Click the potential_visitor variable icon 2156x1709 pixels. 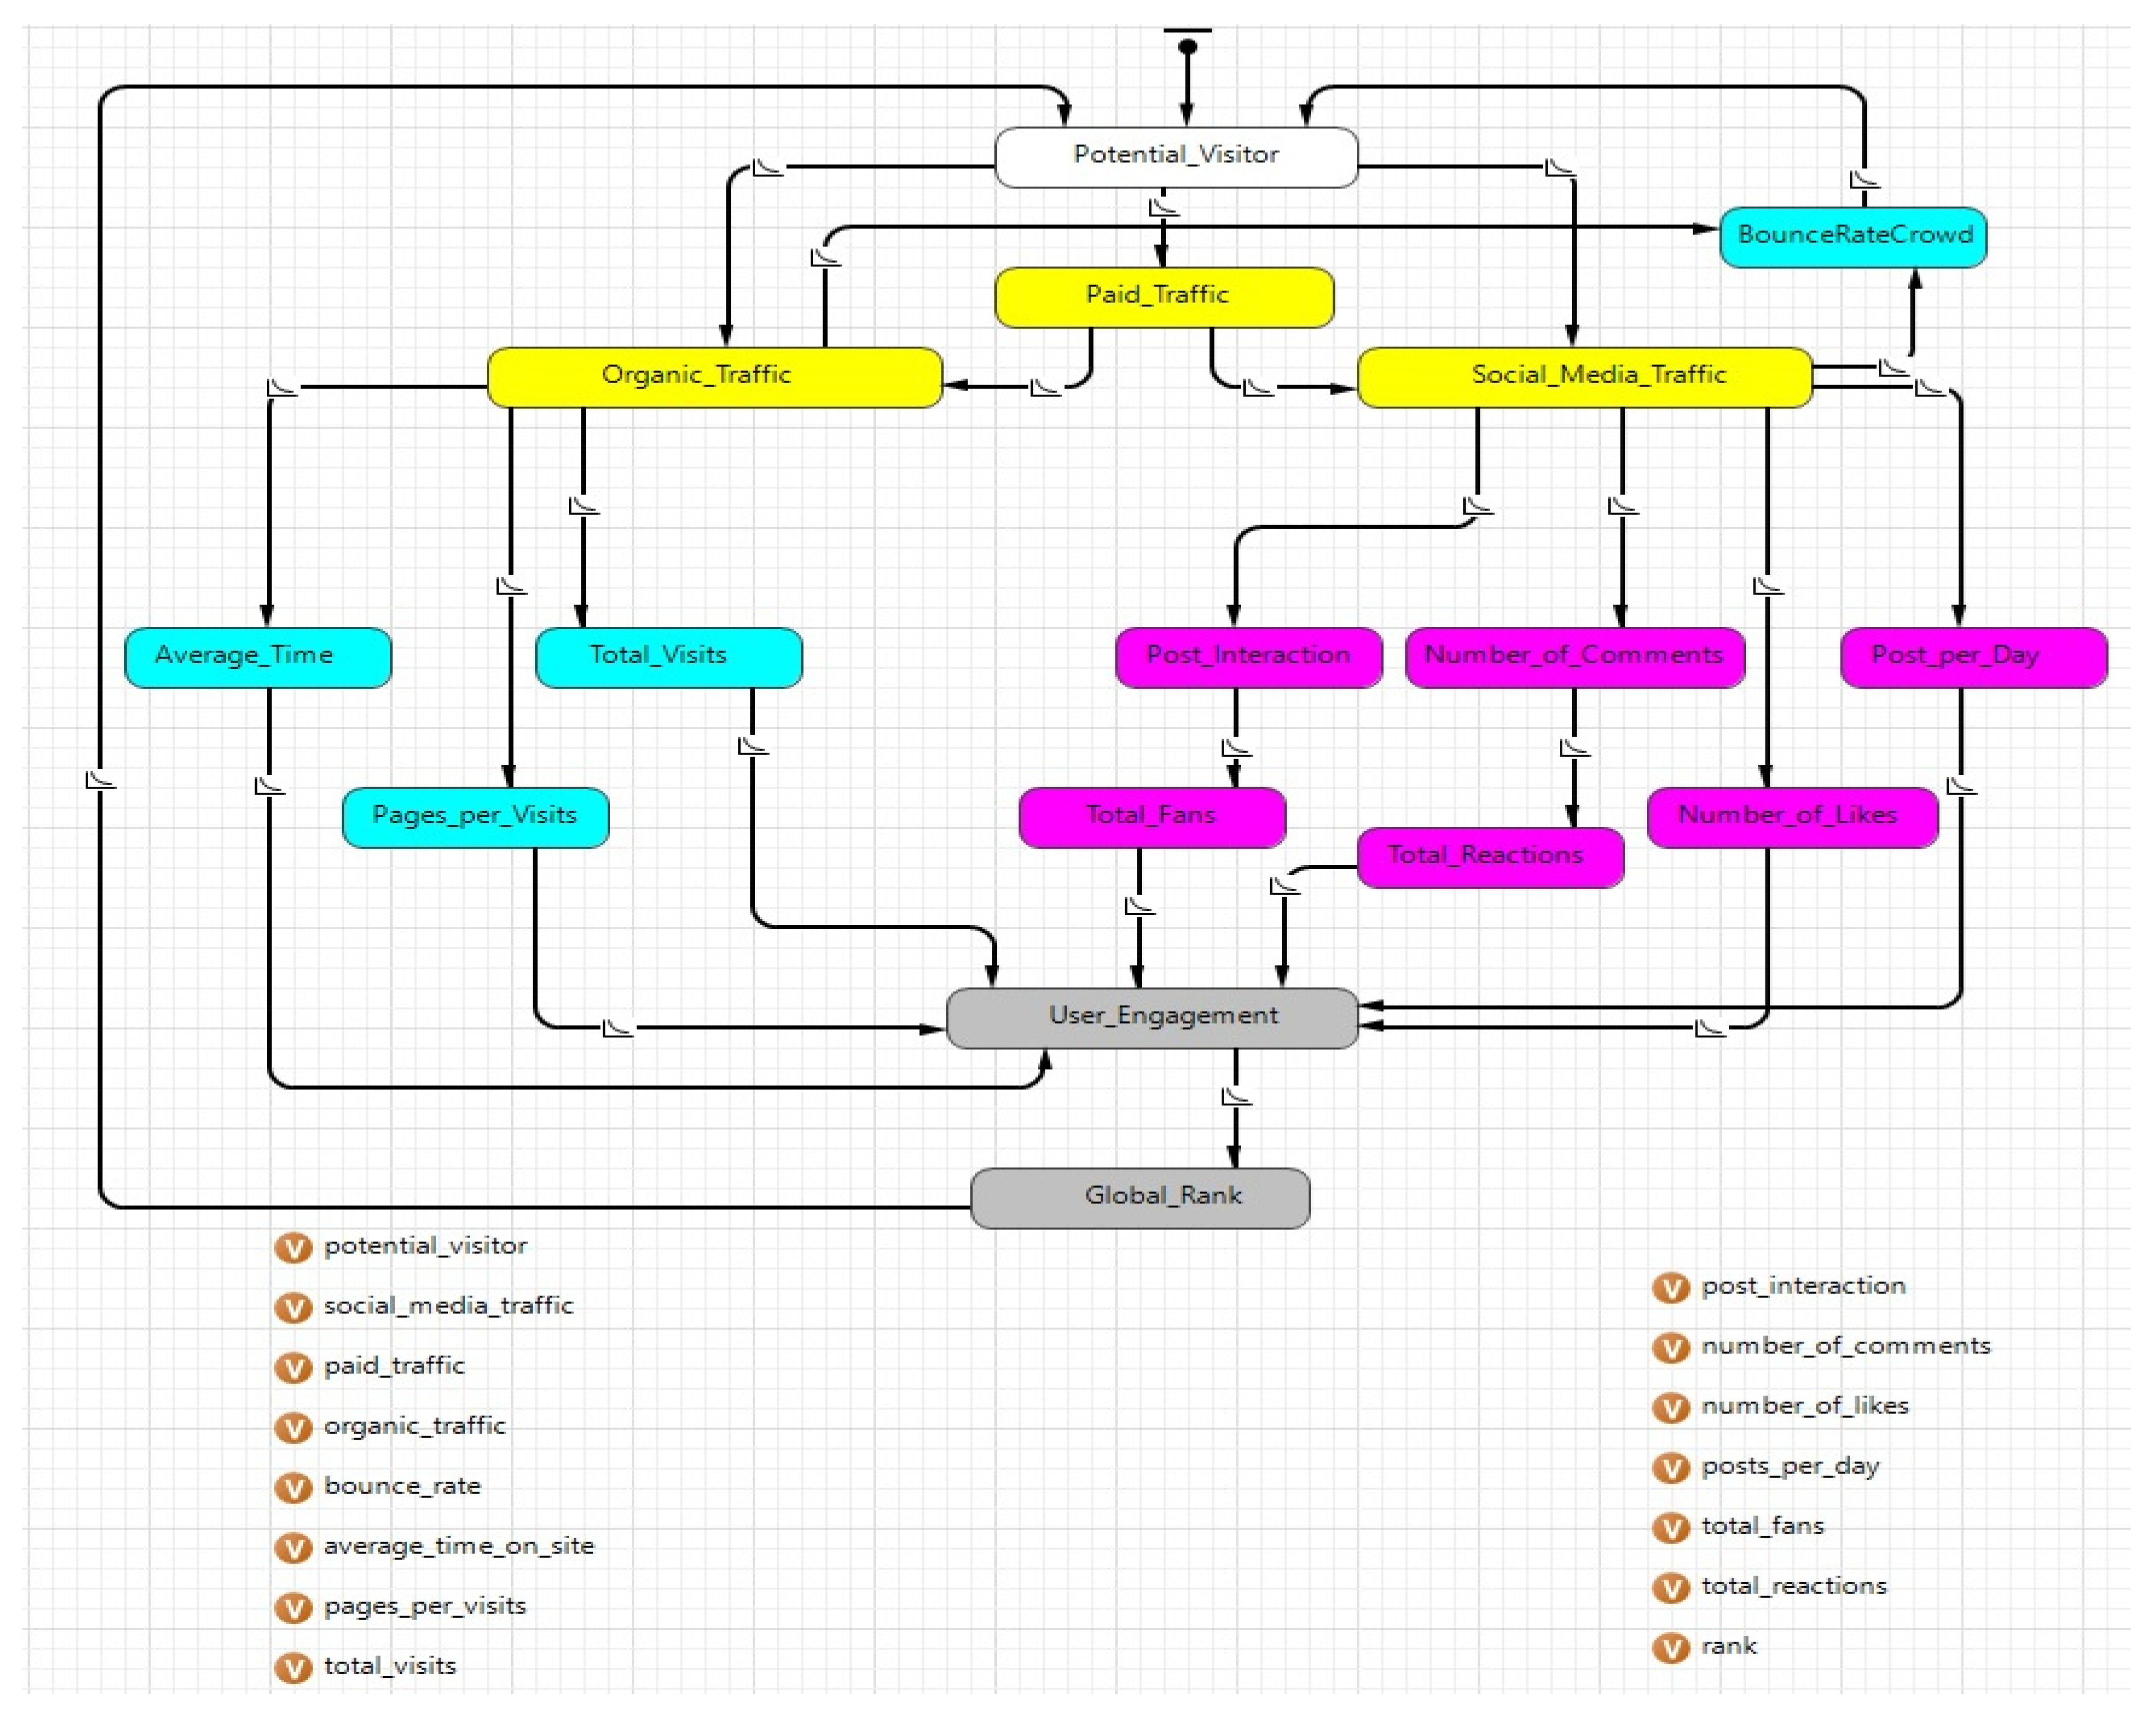click(x=293, y=1248)
